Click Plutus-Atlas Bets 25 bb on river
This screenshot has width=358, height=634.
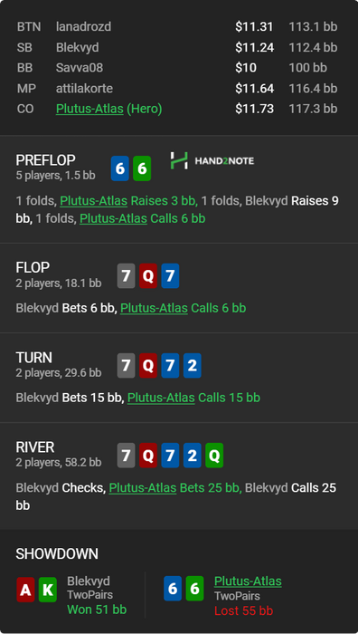tap(175, 487)
